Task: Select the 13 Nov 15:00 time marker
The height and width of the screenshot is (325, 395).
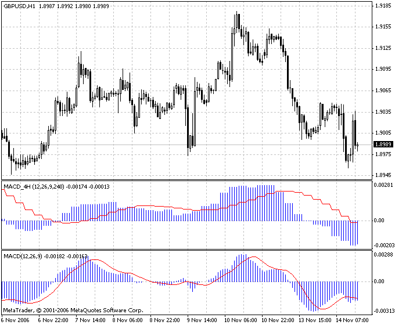Action: pos(314,320)
